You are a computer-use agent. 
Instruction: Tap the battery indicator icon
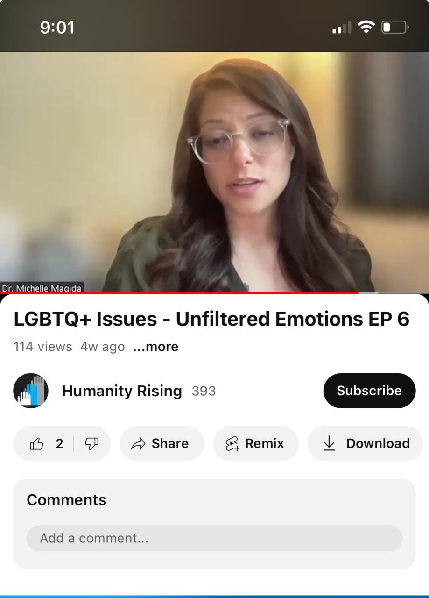(x=395, y=28)
